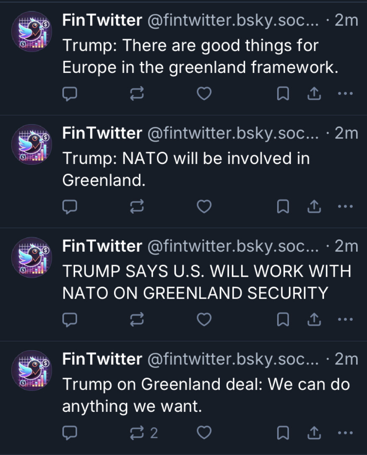Click the 2m timestamp on the first post
This screenshot has width=367, height=455.
pyautogui.click(x=346, y=20)
